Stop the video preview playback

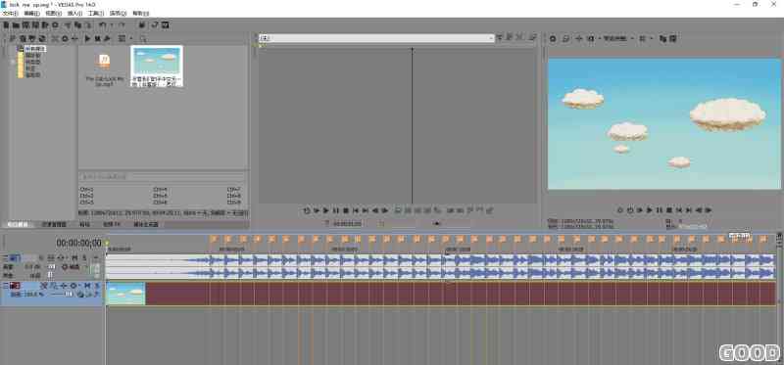(669, 210)
